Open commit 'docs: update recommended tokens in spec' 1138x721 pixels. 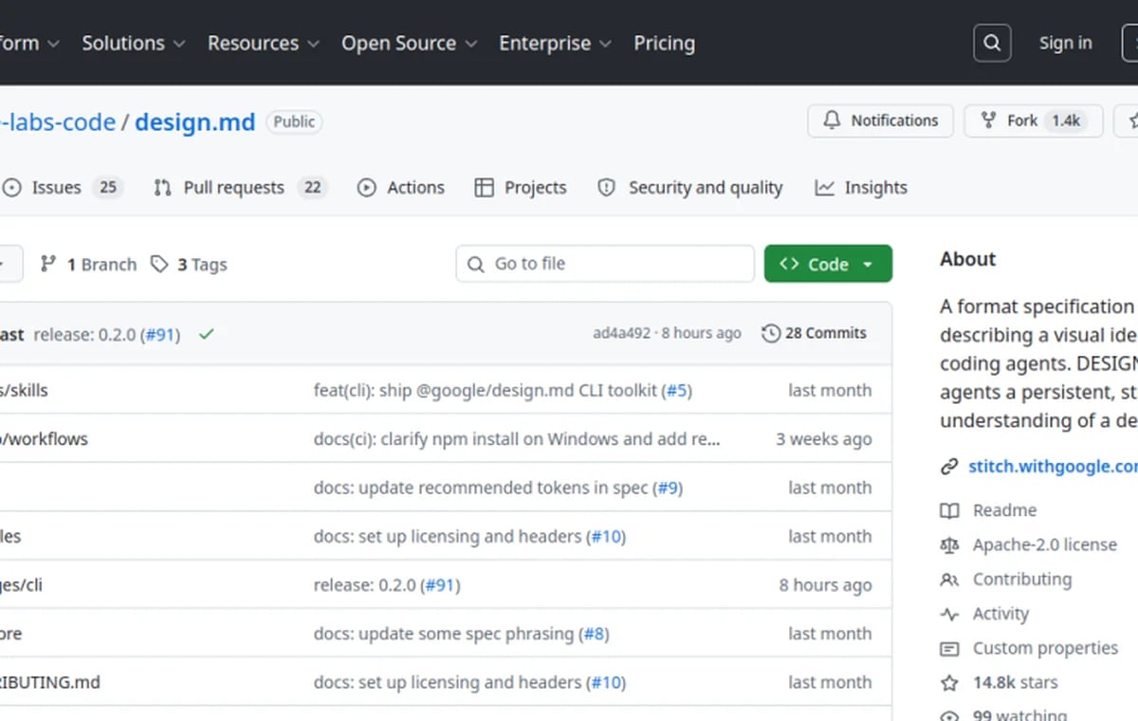pyautogui.click(x=481, y=488)
